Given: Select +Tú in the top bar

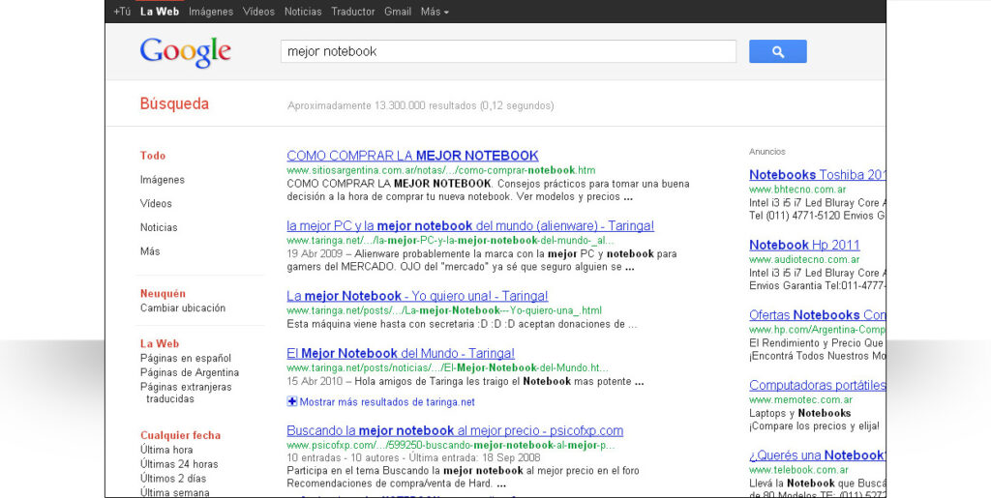Looking at the screenshot, I should point(122,12).
